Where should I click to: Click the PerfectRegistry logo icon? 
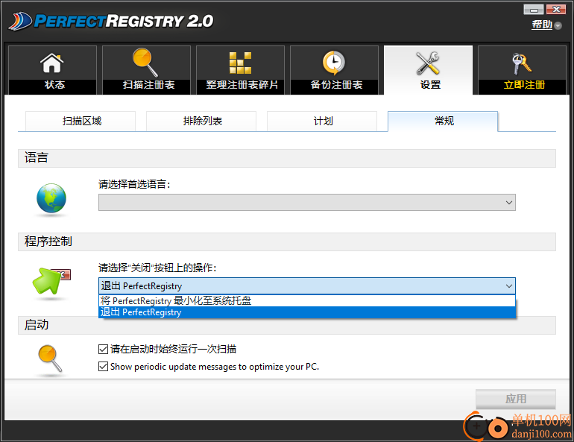tap(21, 21)
